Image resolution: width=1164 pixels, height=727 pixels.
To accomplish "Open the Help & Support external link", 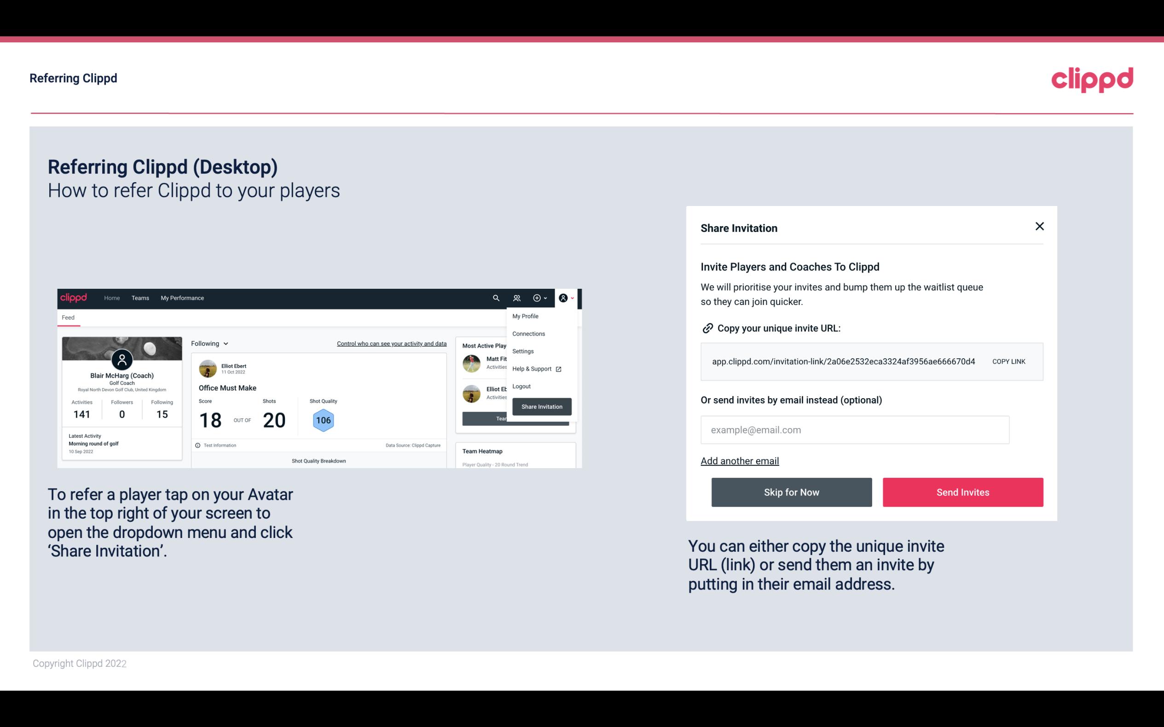I will pyautogui.click(x=535, y=368).
